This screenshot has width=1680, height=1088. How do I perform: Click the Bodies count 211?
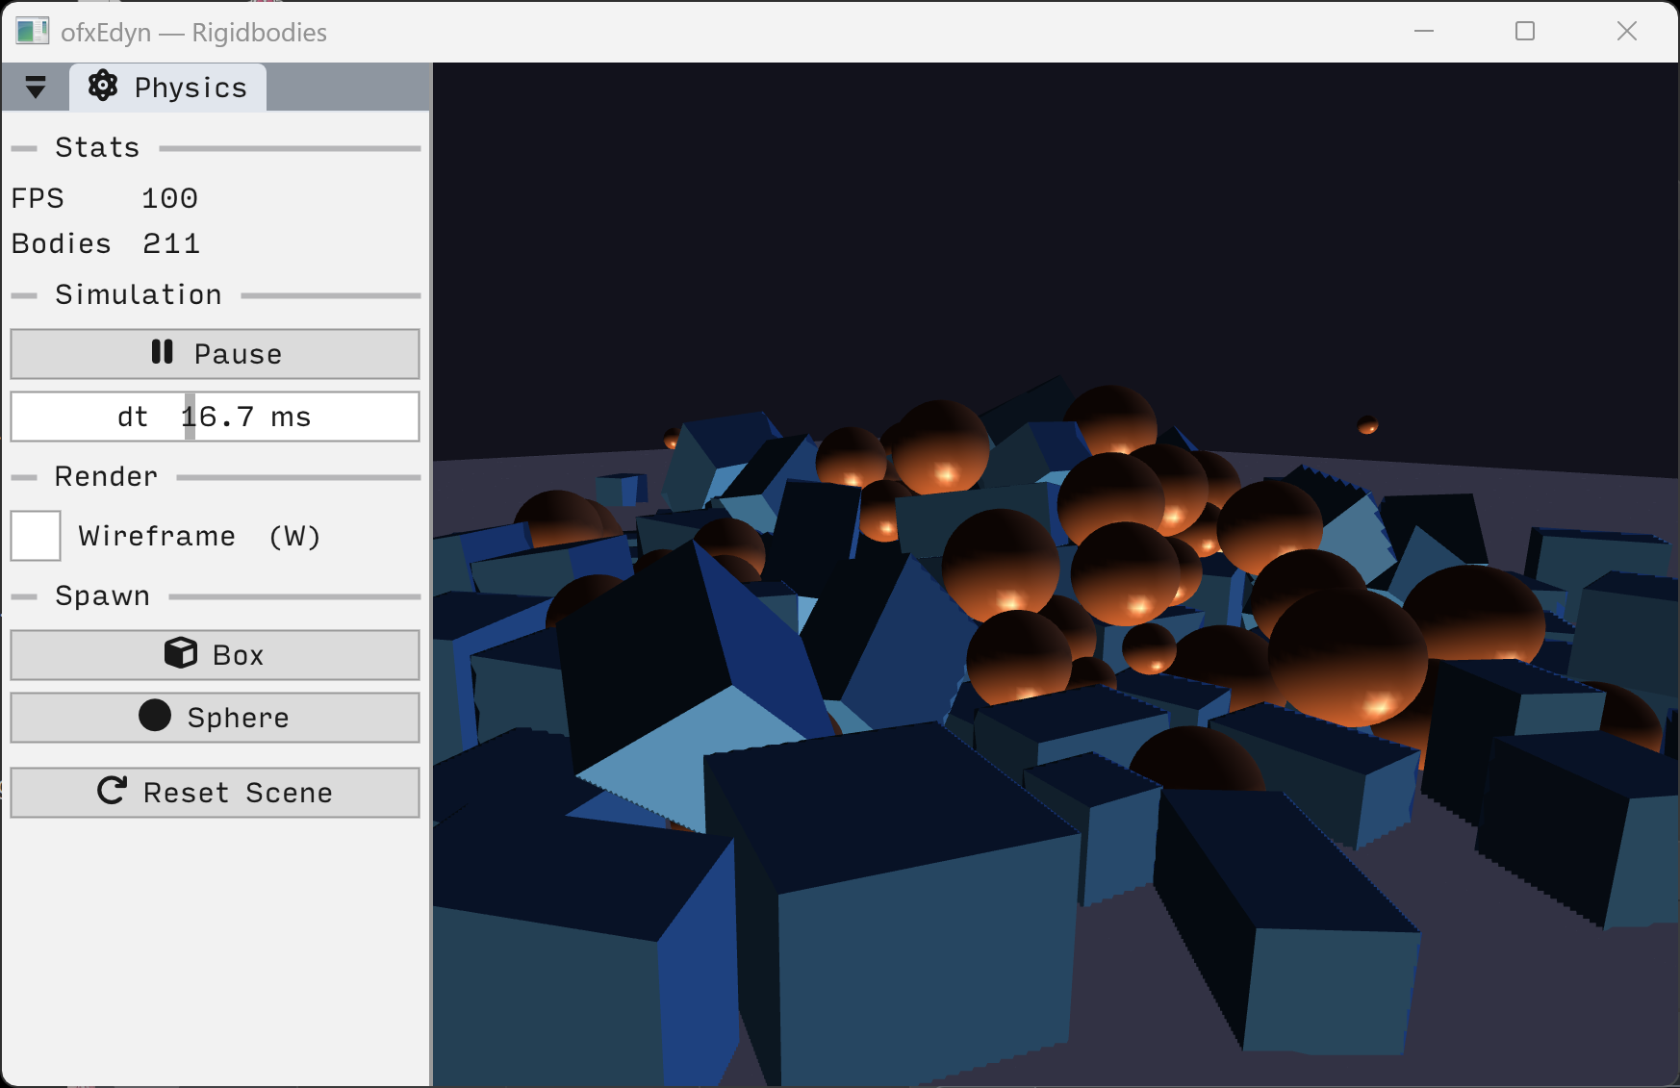(171, 244)
